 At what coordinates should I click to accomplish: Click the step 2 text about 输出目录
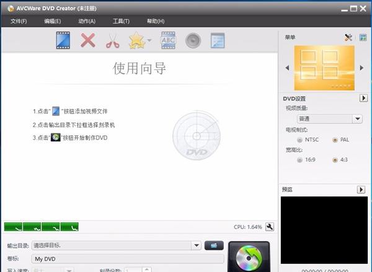[74, 125]
